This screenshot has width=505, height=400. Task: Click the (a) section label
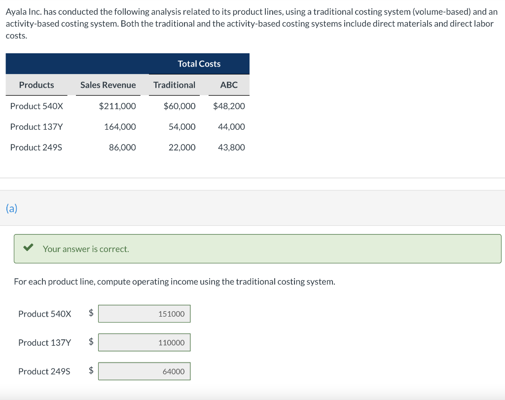11,208
